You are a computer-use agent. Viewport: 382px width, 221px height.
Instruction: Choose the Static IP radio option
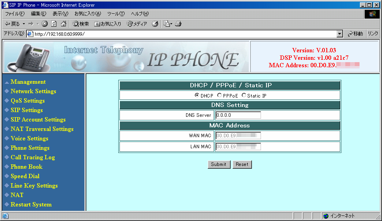coord(244,96)
